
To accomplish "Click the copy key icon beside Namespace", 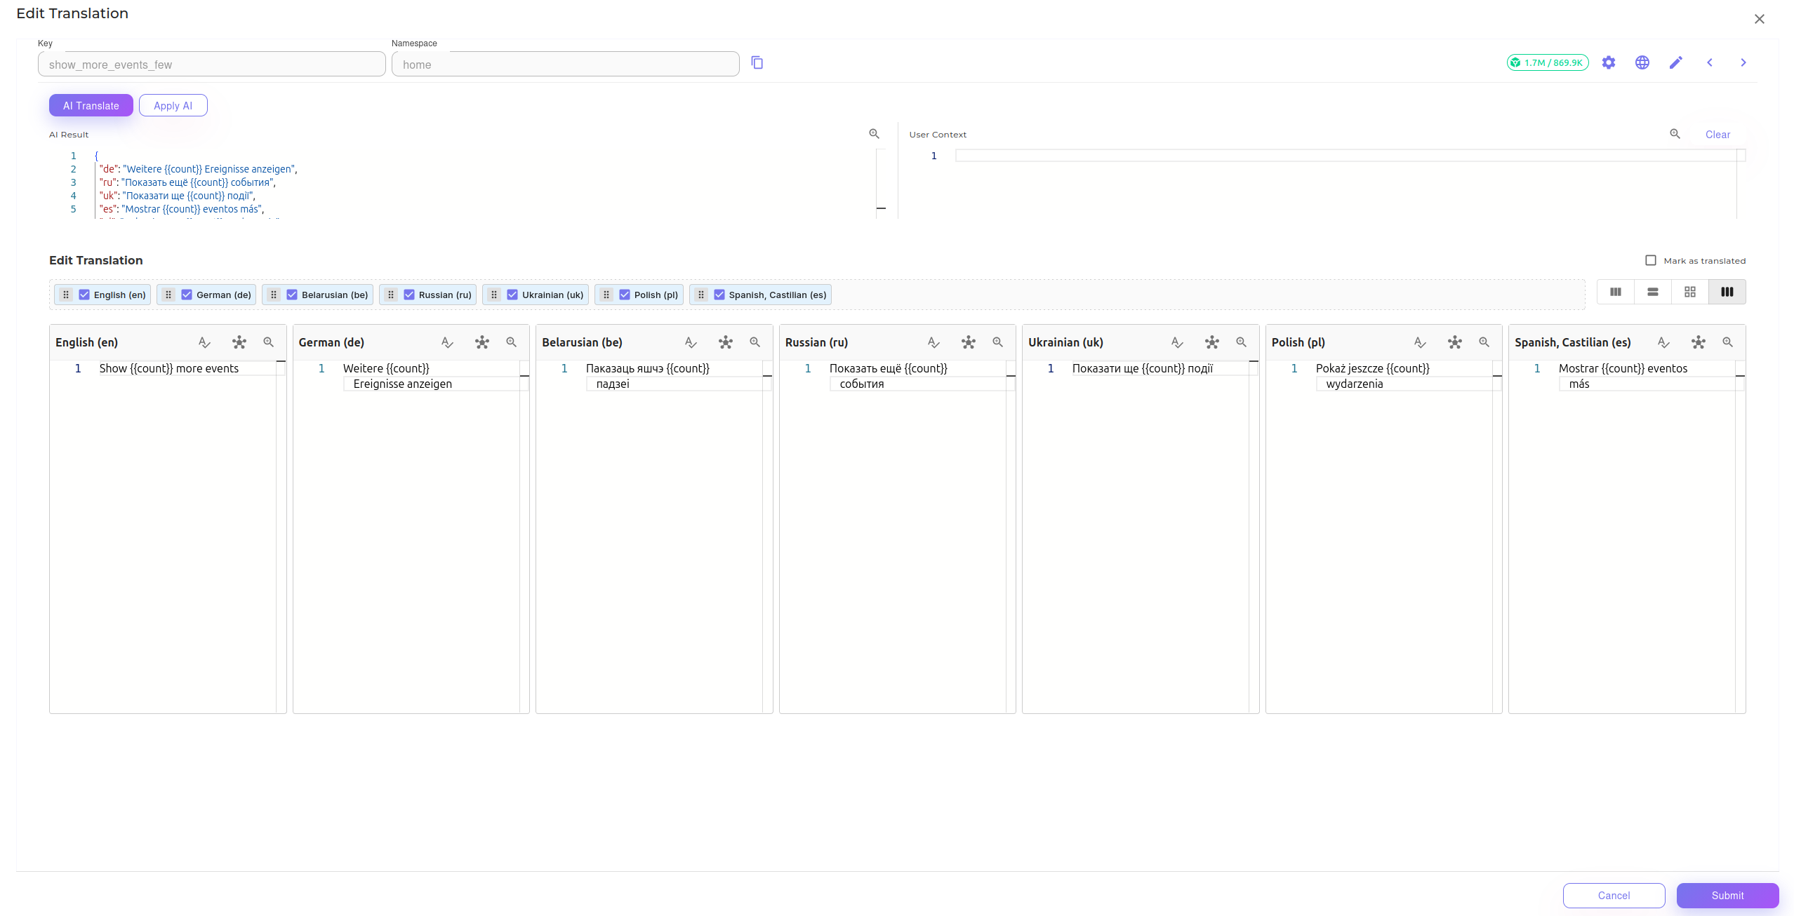I will [x=757, y=63].
